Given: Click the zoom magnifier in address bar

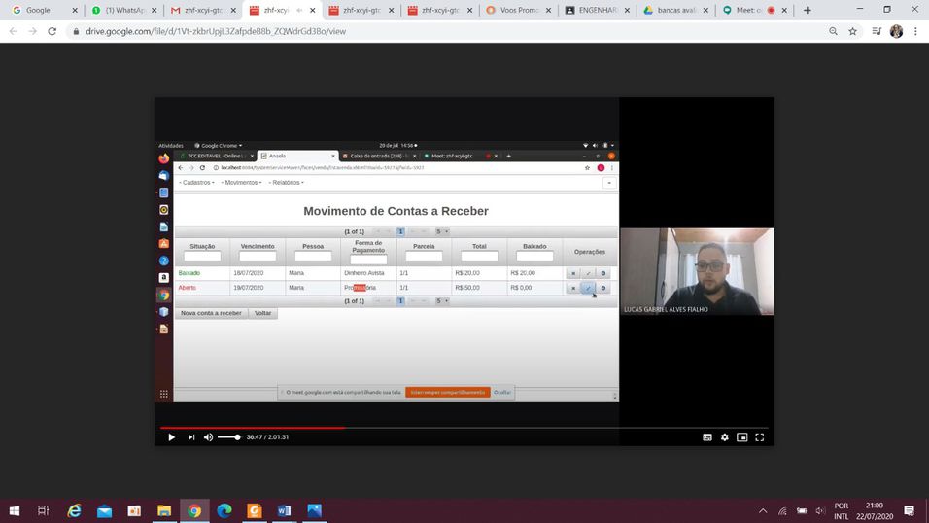Looking at the screenshot, I should pos(833,31).
